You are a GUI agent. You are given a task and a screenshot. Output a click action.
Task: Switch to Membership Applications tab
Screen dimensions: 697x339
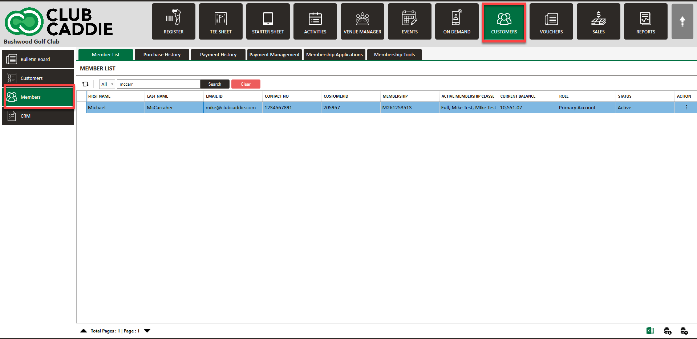click(x=335, y=54)
